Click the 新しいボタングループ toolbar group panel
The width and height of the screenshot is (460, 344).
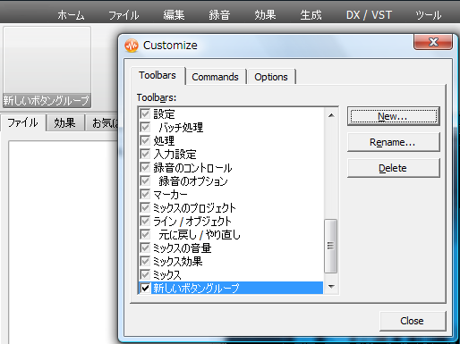click(47, 67)
